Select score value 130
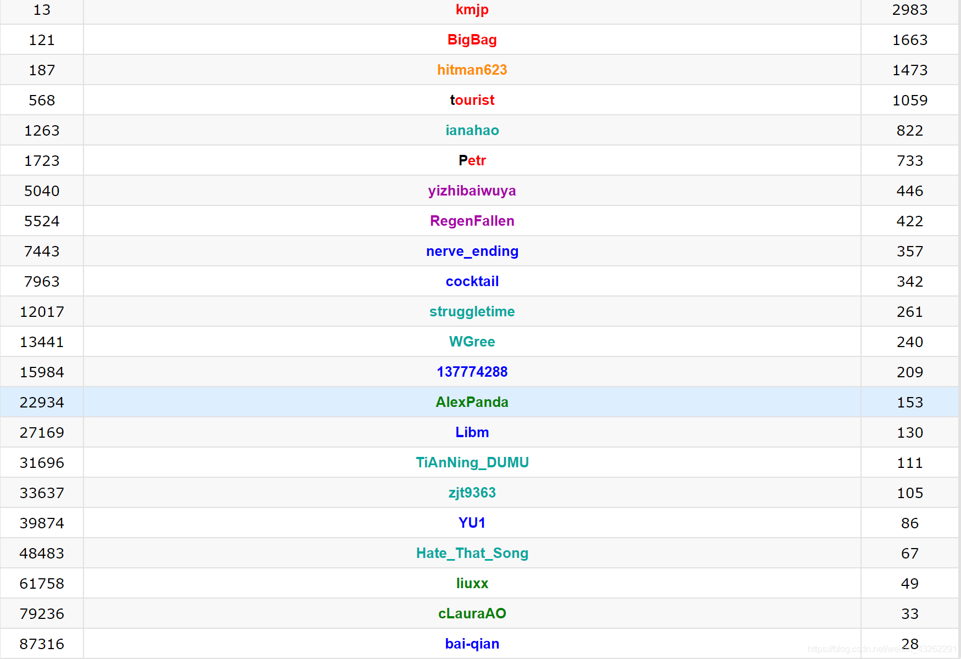This screenshot has width=961, height=659. pos(909,432)
